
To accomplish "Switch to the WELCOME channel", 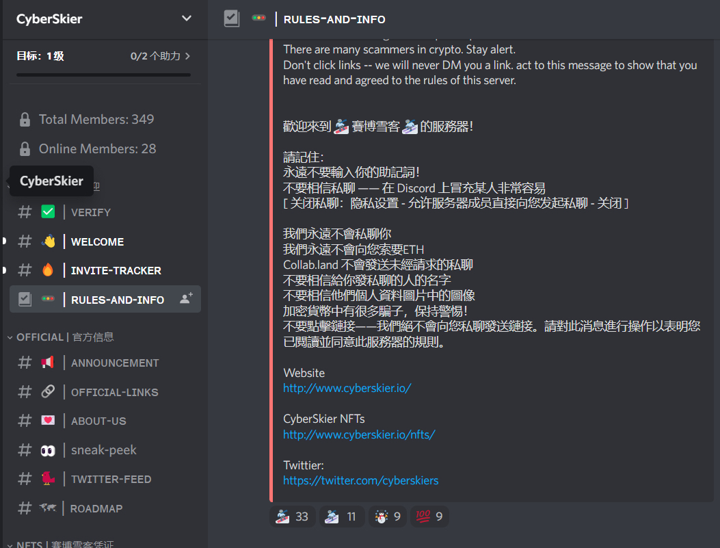I will (105, 242).
